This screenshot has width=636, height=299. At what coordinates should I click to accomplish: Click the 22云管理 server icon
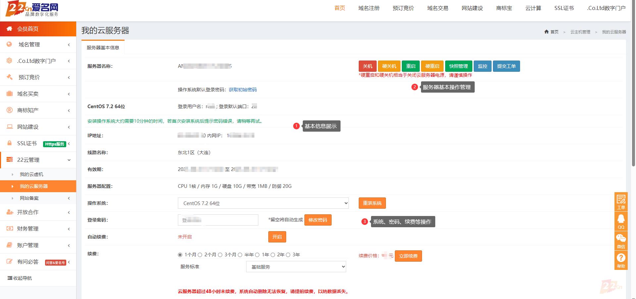[x=9, y=160]
